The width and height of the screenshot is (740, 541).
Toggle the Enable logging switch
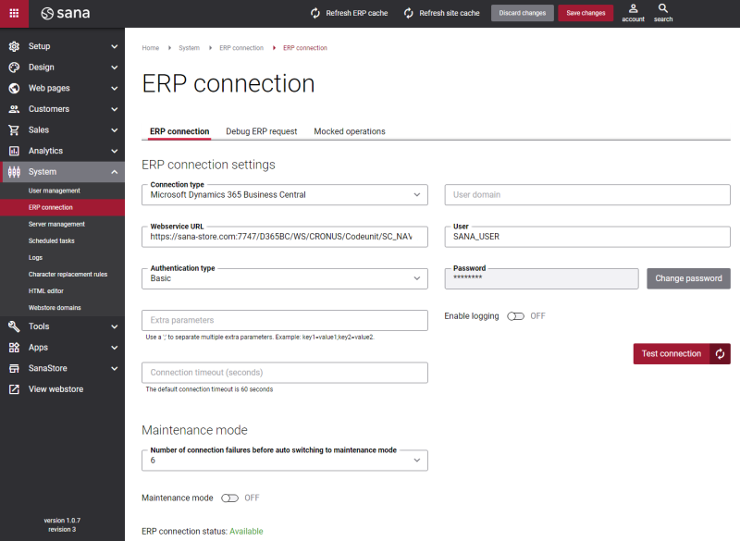(x=515, y=316)
